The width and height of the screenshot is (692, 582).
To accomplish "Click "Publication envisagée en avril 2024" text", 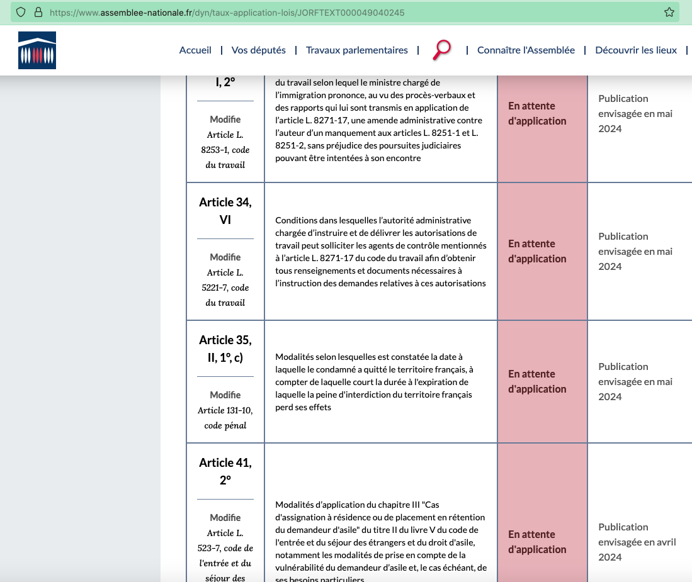I will pyautogui.click(x=637, y=542).
